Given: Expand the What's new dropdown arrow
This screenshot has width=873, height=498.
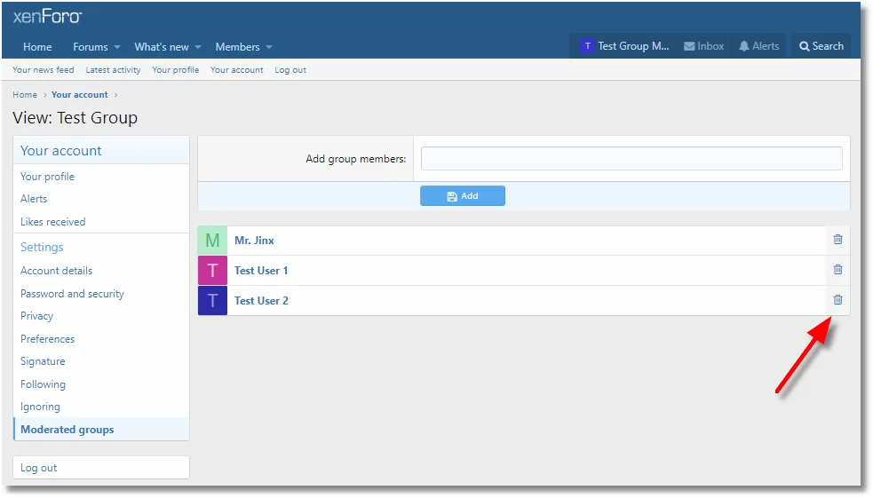Looking at the screenshot, I should tap(197, 47).
